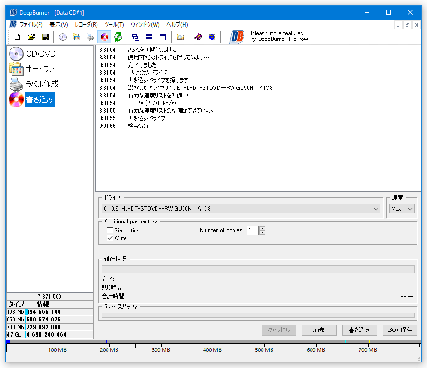Click the 消去 erase button

[319, 330]
